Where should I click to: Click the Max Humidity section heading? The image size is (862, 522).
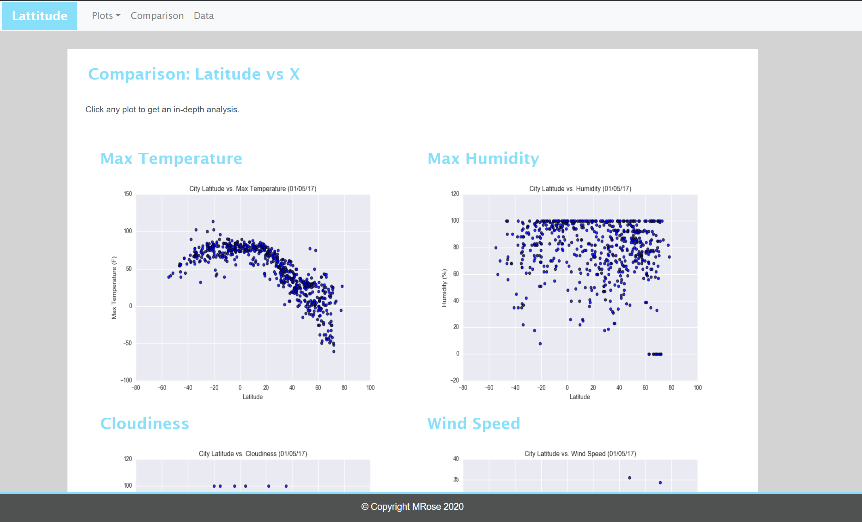point(483,159)
